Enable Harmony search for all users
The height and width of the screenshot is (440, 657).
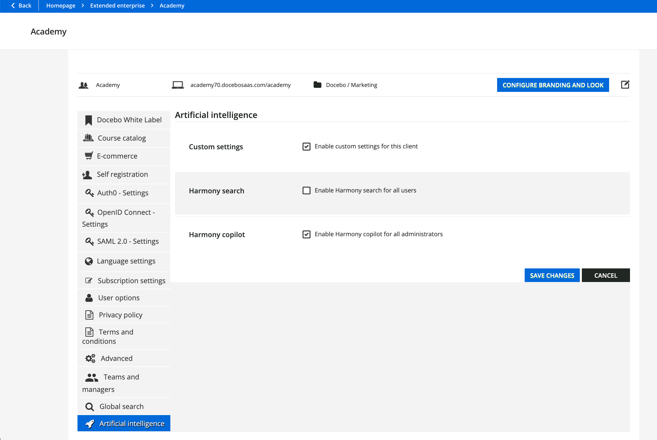(x=306, y=190)
